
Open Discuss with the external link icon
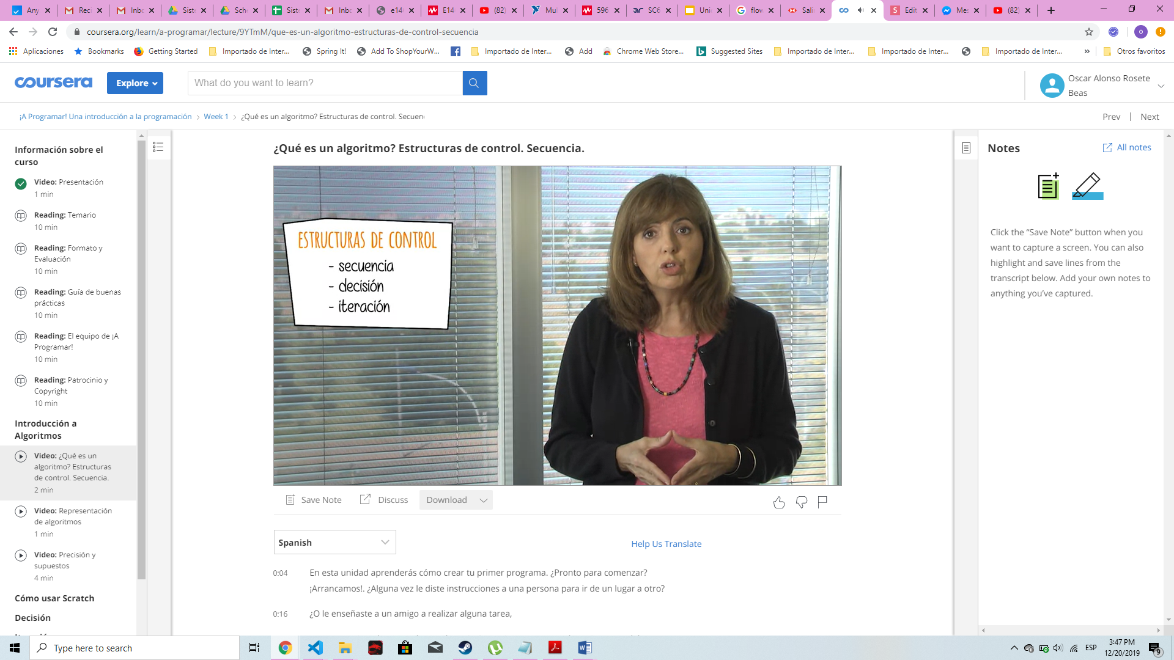point(365,499)
